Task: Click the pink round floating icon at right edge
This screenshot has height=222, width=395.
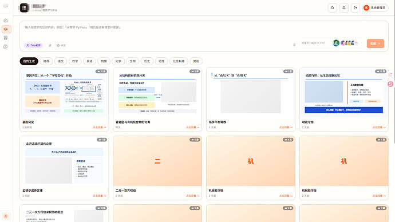Action: click(390, 84)
